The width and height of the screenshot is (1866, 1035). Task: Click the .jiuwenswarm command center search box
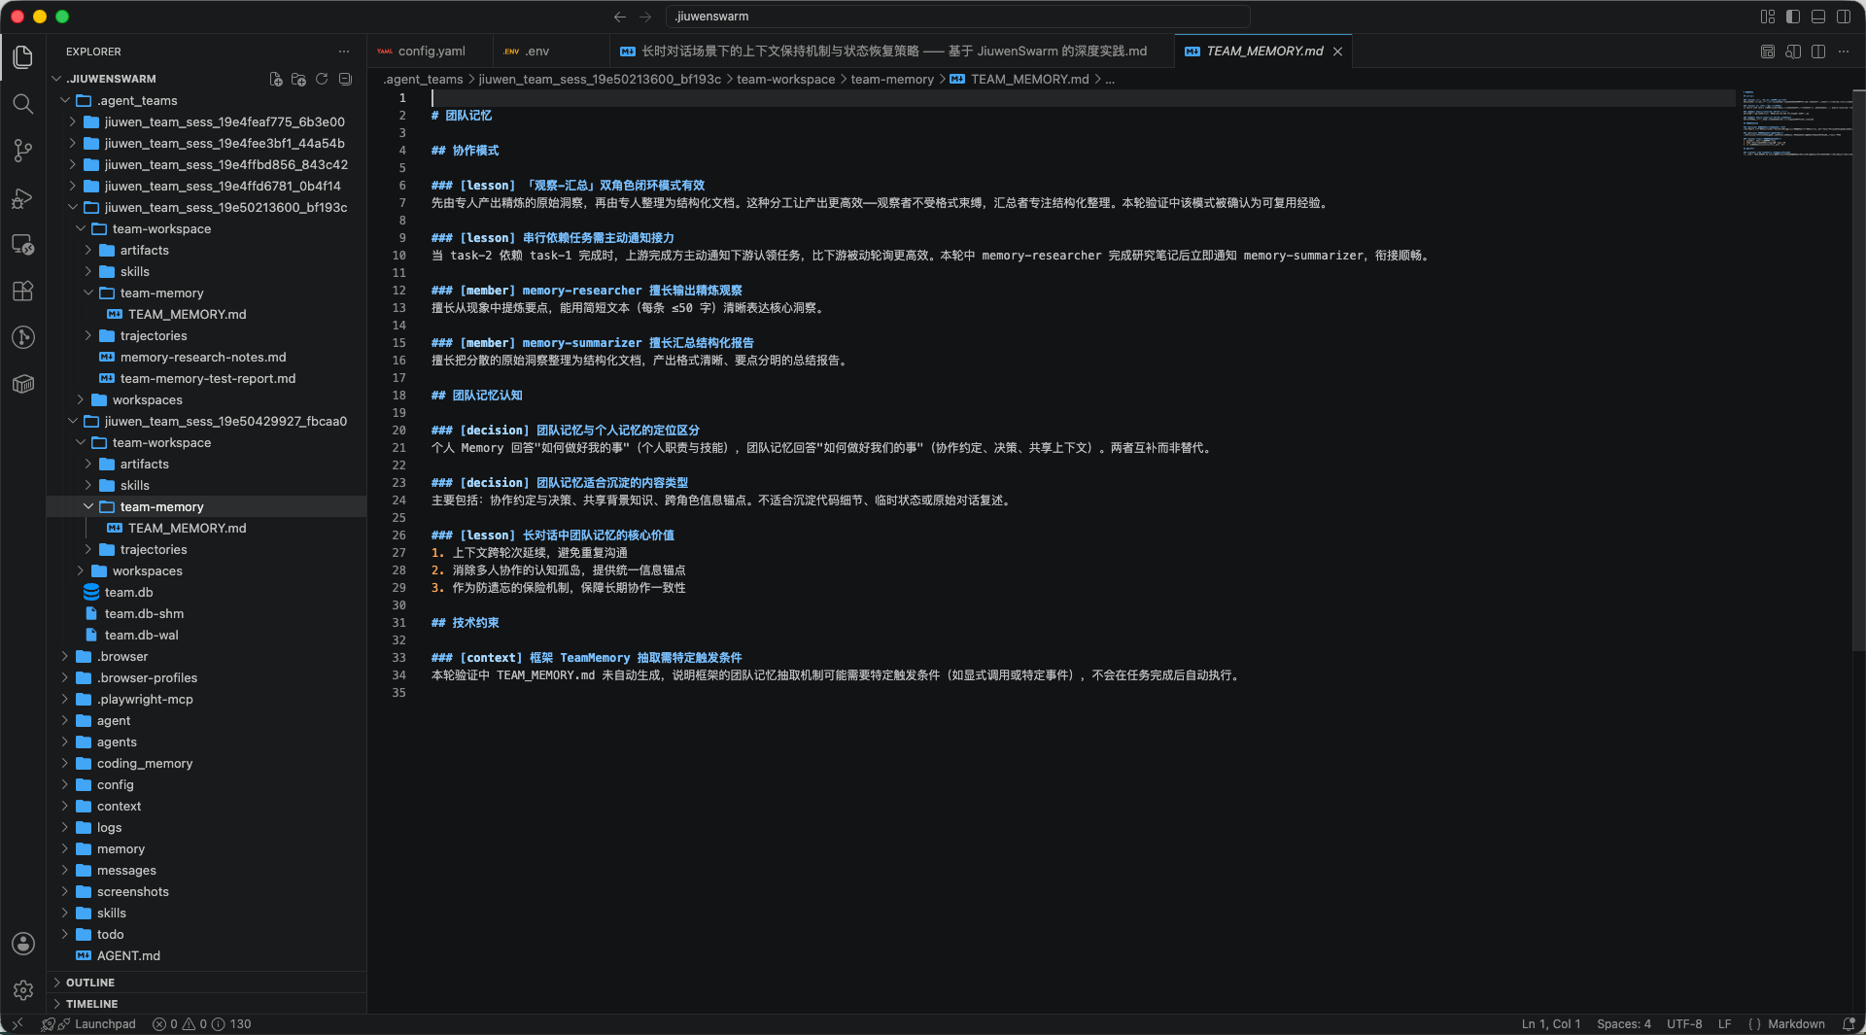click(x=957, y=17)
